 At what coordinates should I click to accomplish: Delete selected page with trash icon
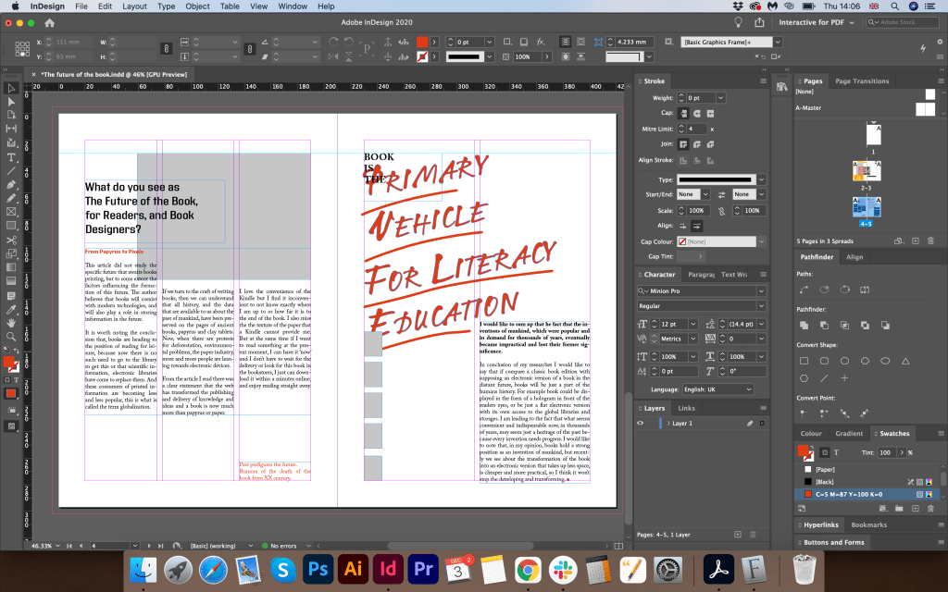[930, 240]
